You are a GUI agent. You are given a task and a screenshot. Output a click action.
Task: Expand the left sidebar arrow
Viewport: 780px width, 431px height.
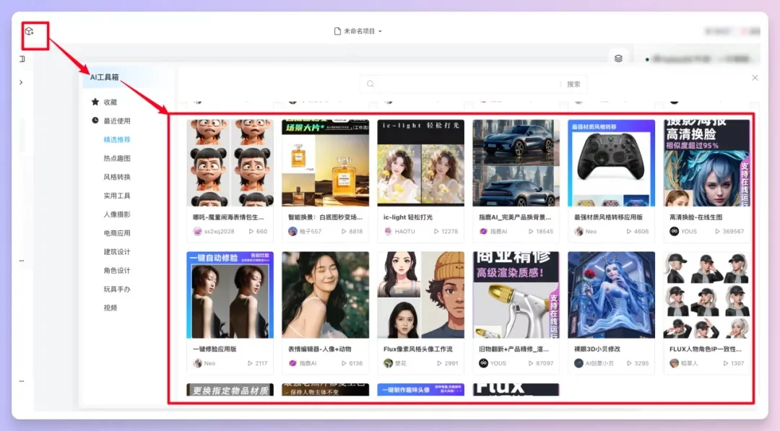pyautogui.click(x=22, y=82)
